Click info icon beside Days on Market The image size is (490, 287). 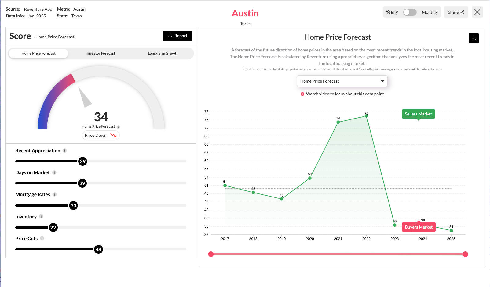pos(54,172)
